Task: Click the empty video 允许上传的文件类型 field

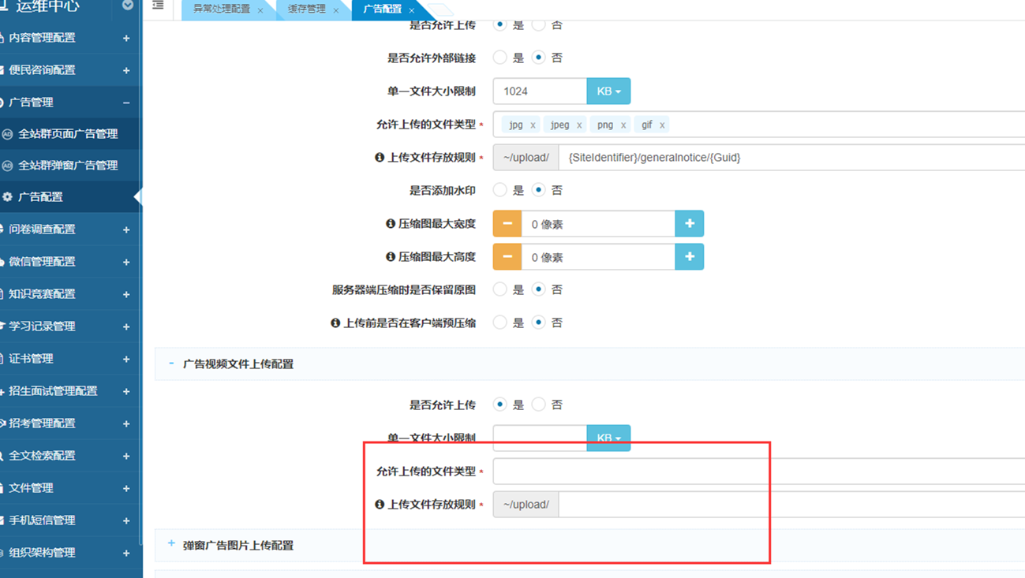Action: click(758, 472)
